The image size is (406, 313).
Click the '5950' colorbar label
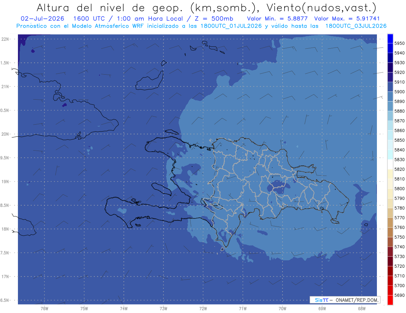pyautogui.click(x=399, y=43)
